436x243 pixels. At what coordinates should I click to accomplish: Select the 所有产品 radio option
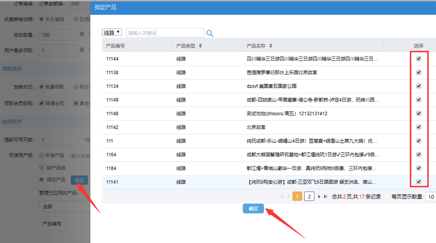click(x=42, y=155)
